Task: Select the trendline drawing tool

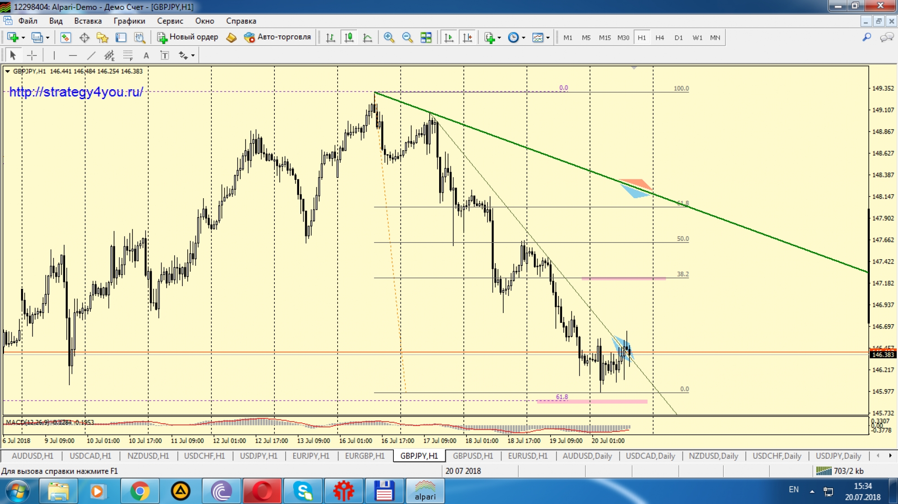Action: (x=91, y=56)
